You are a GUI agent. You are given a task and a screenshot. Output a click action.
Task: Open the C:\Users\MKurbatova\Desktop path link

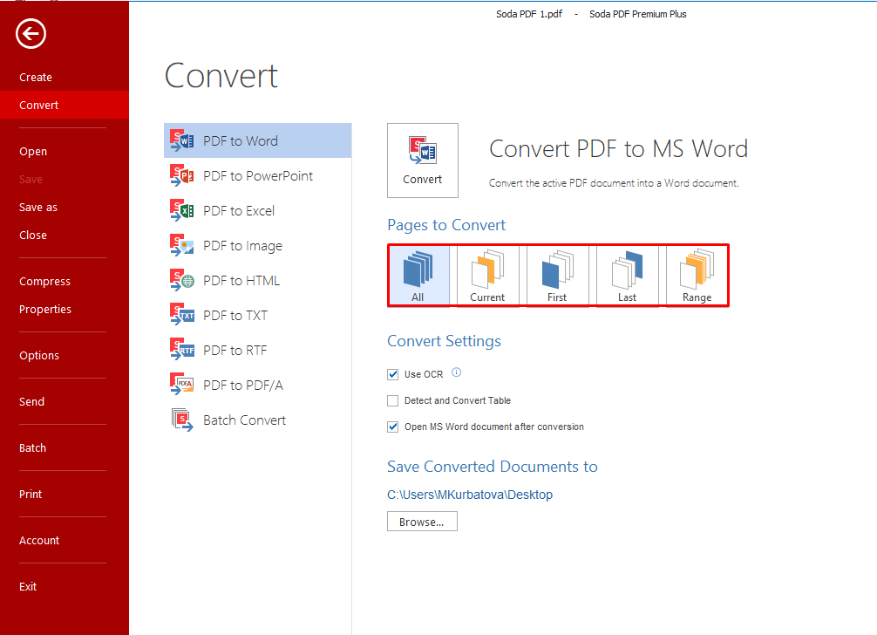470,495
